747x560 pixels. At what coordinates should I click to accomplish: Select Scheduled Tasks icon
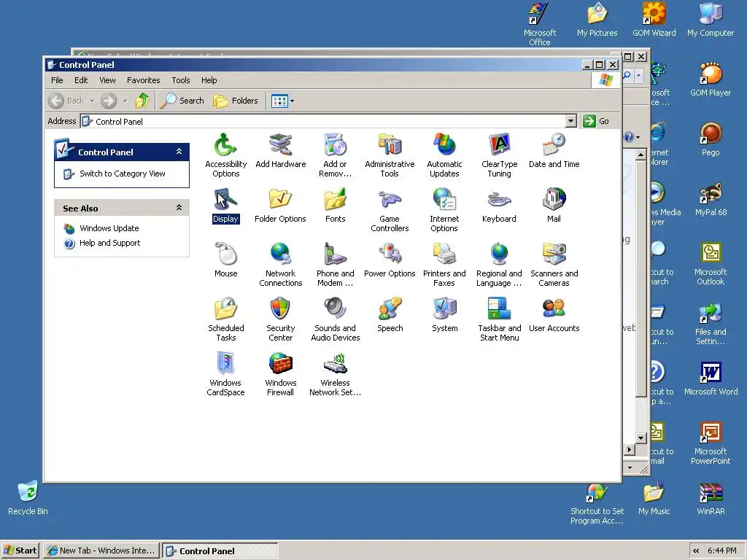point(226,319)
